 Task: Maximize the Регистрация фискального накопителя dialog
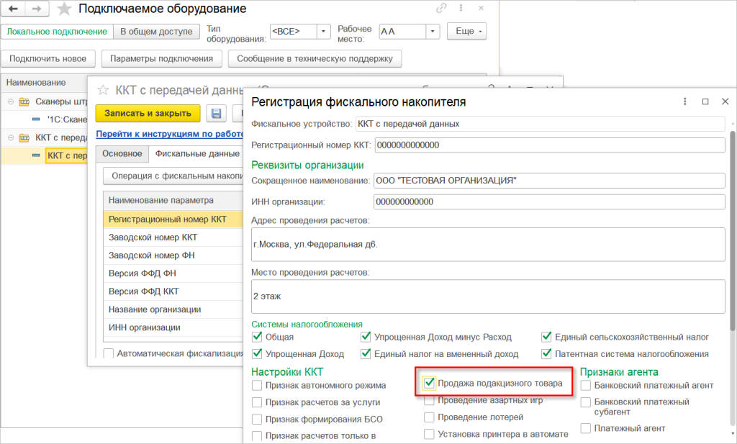[705, 101]
